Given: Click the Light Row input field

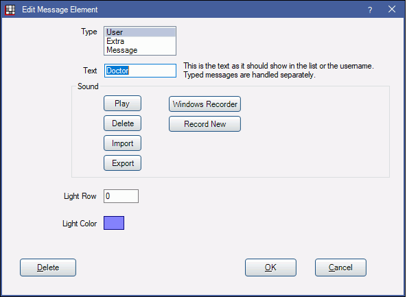Looking at the screenshot, I should pyautogui.click(x=121, y=196).
